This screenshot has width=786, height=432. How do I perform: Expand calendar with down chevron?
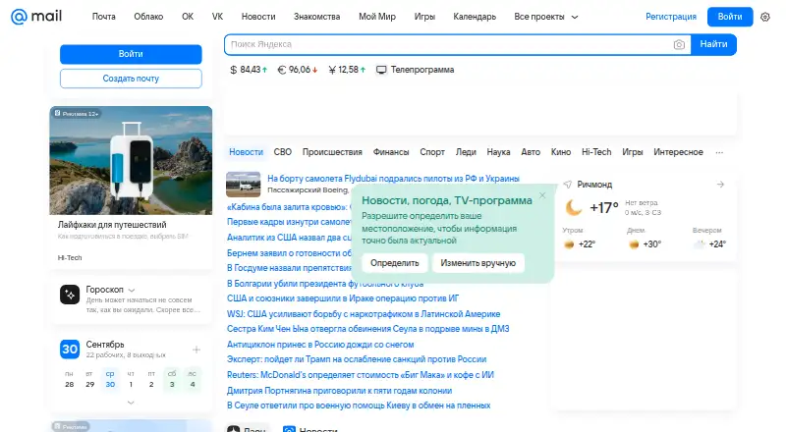point(131,403)
